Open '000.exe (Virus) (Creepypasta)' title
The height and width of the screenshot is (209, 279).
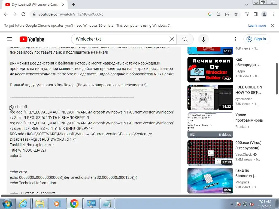(x=248, y=145)
